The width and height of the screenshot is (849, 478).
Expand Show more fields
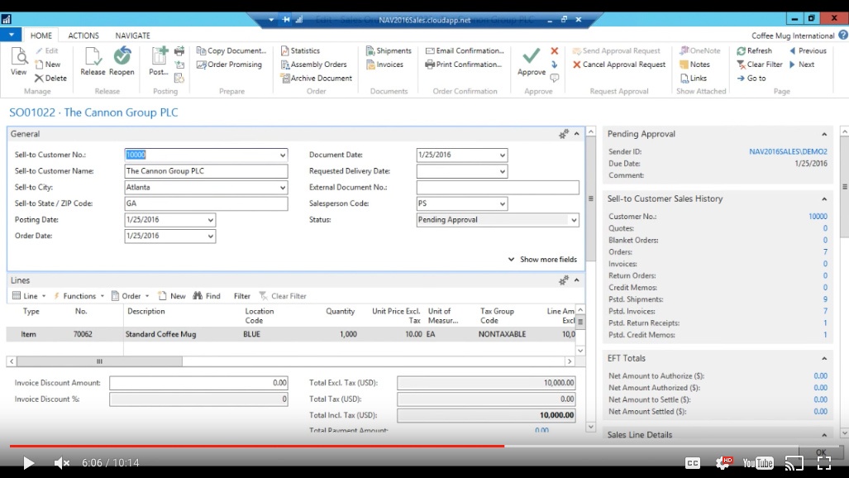pos(542,260)
